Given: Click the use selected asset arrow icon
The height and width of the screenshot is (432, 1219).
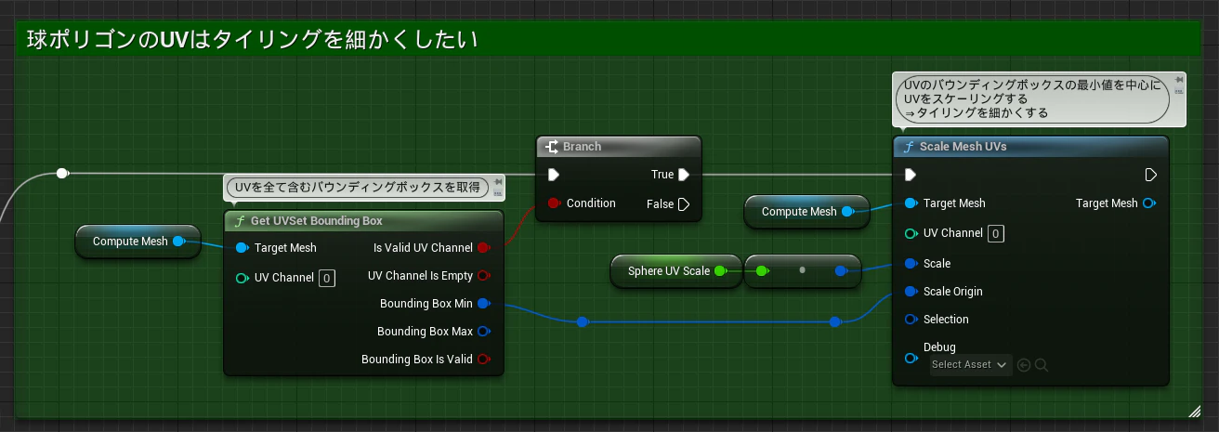Looking at the screenshot, I should pyautogui.click(x=1024, y=365).
